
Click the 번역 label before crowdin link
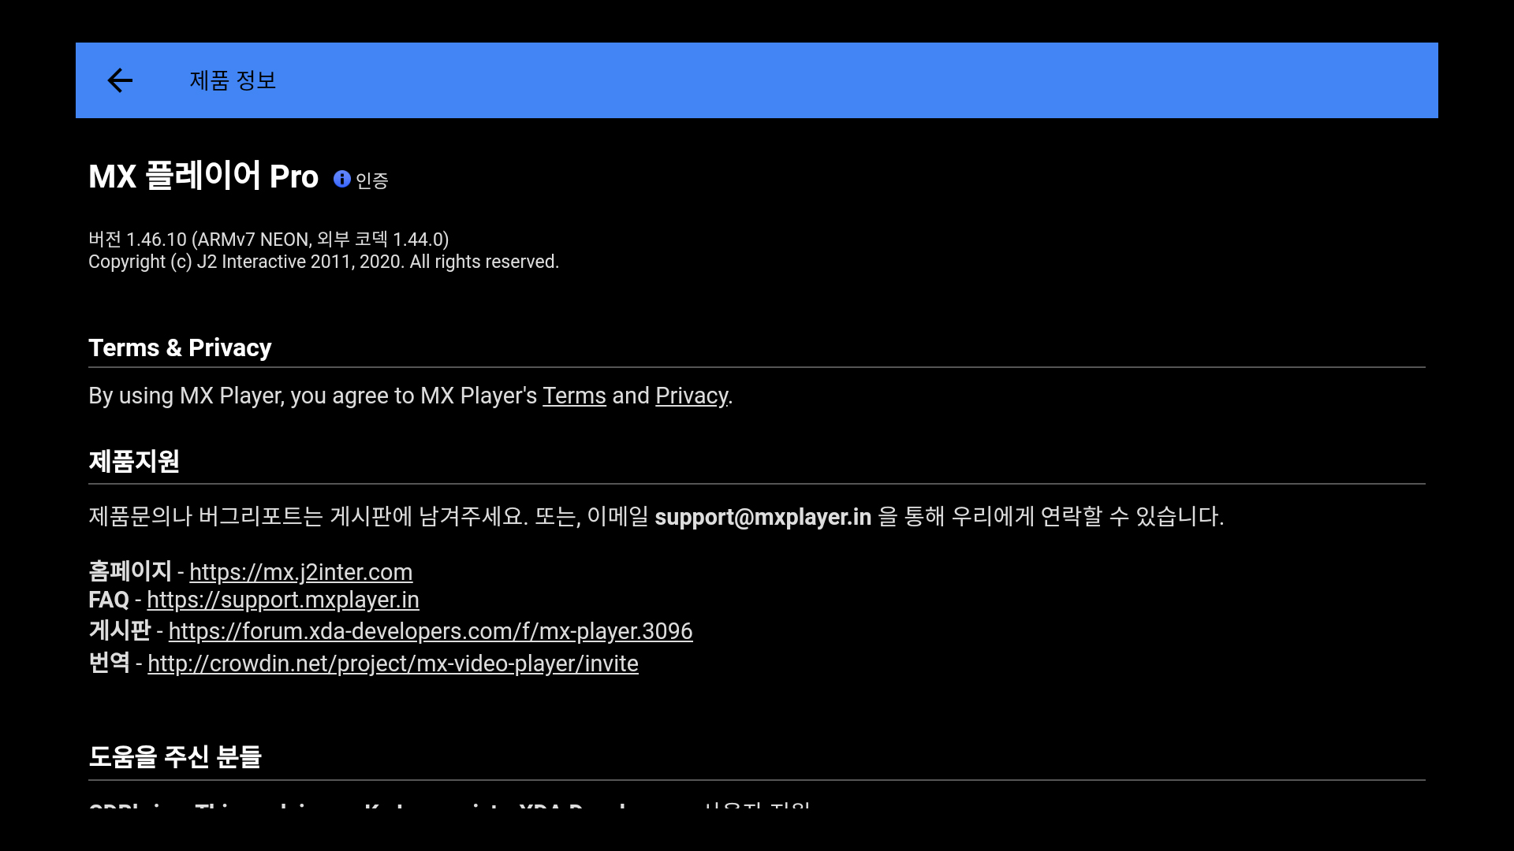109,663
